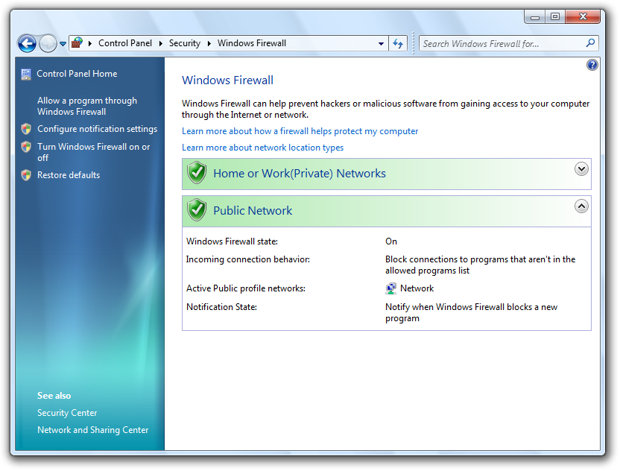Go back with the Back arrow button
This screenshot has width=620, height=471.
tap(27, 43)
